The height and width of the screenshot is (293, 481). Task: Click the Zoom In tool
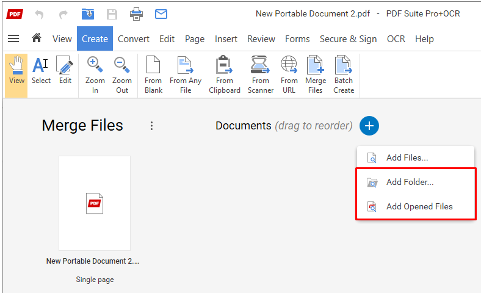point(95,76)
